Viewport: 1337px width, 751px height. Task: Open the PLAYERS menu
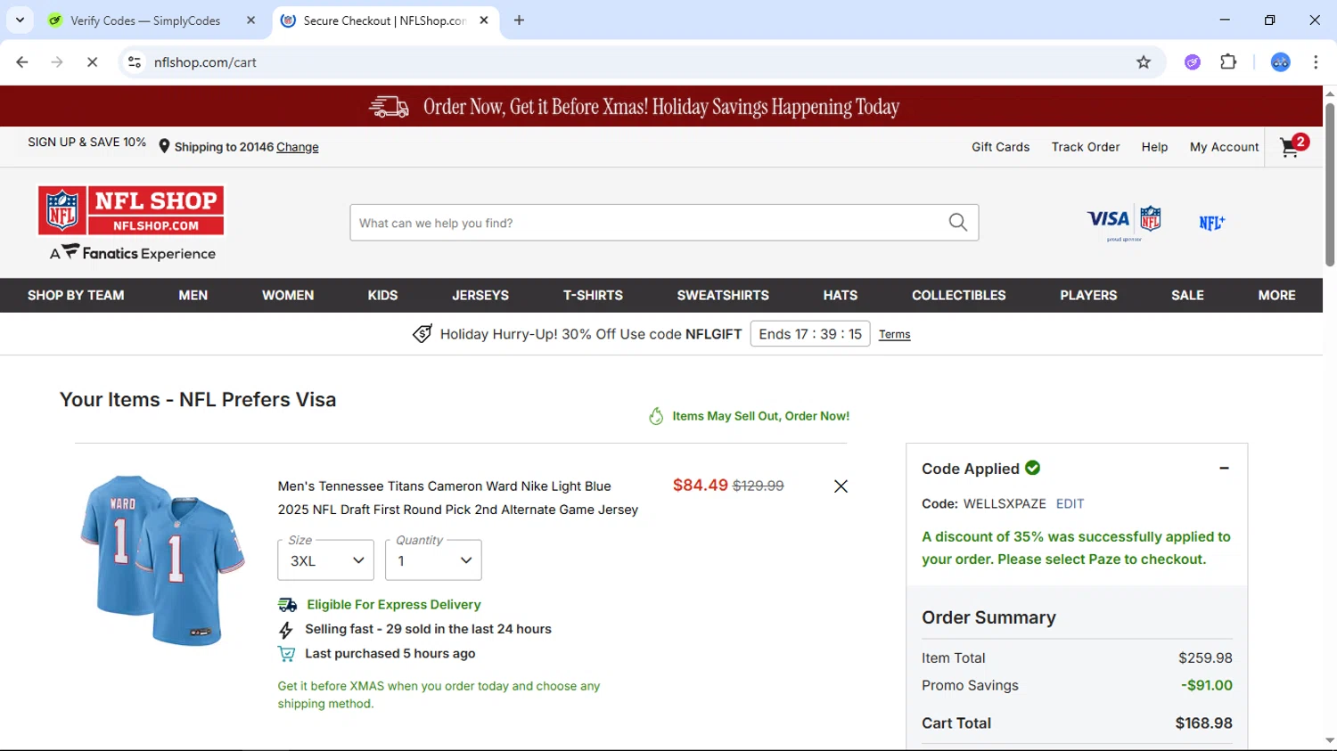tap(1088, 295)
